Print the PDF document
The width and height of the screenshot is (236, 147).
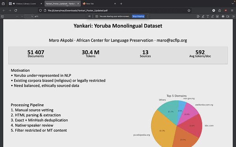pos(223,16)
